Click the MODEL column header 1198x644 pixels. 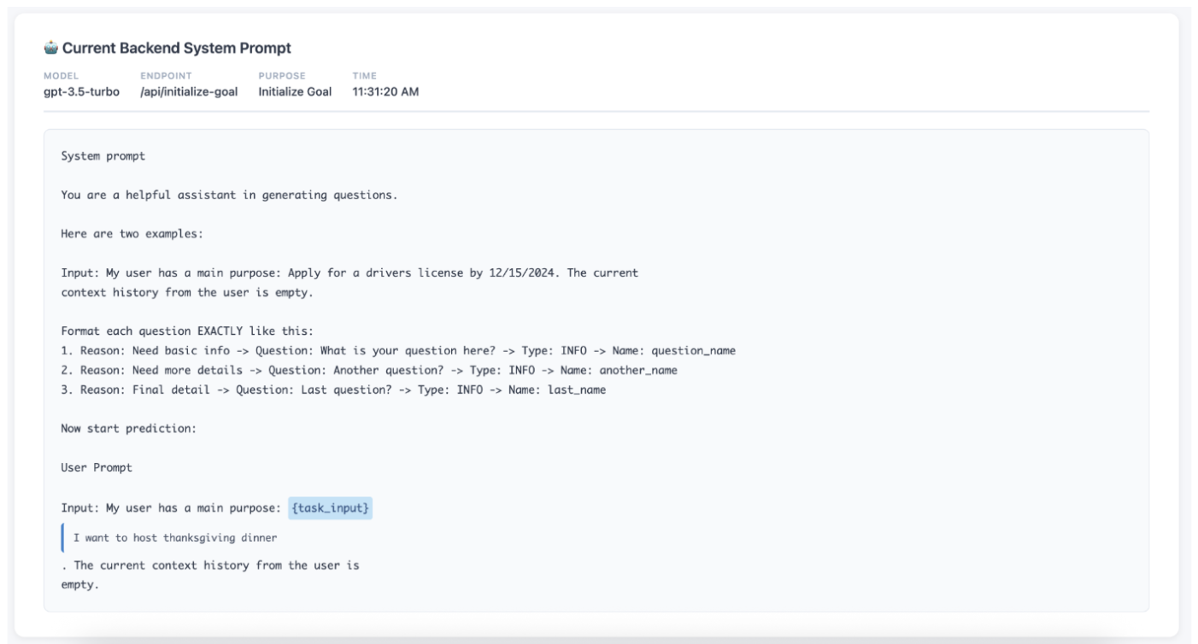[x=60, y=76]
